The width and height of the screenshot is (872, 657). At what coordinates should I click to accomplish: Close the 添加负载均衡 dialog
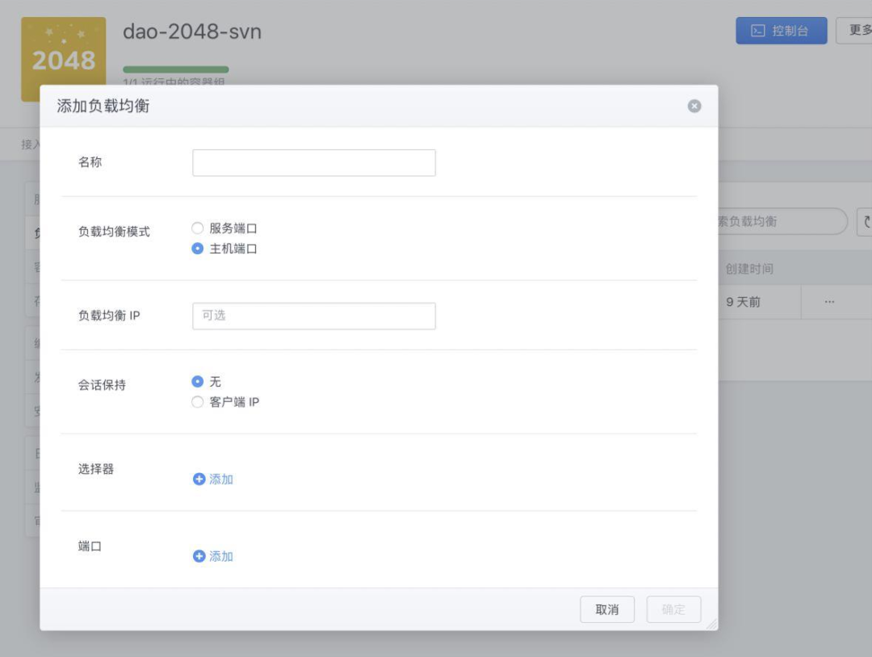[694, 106]
